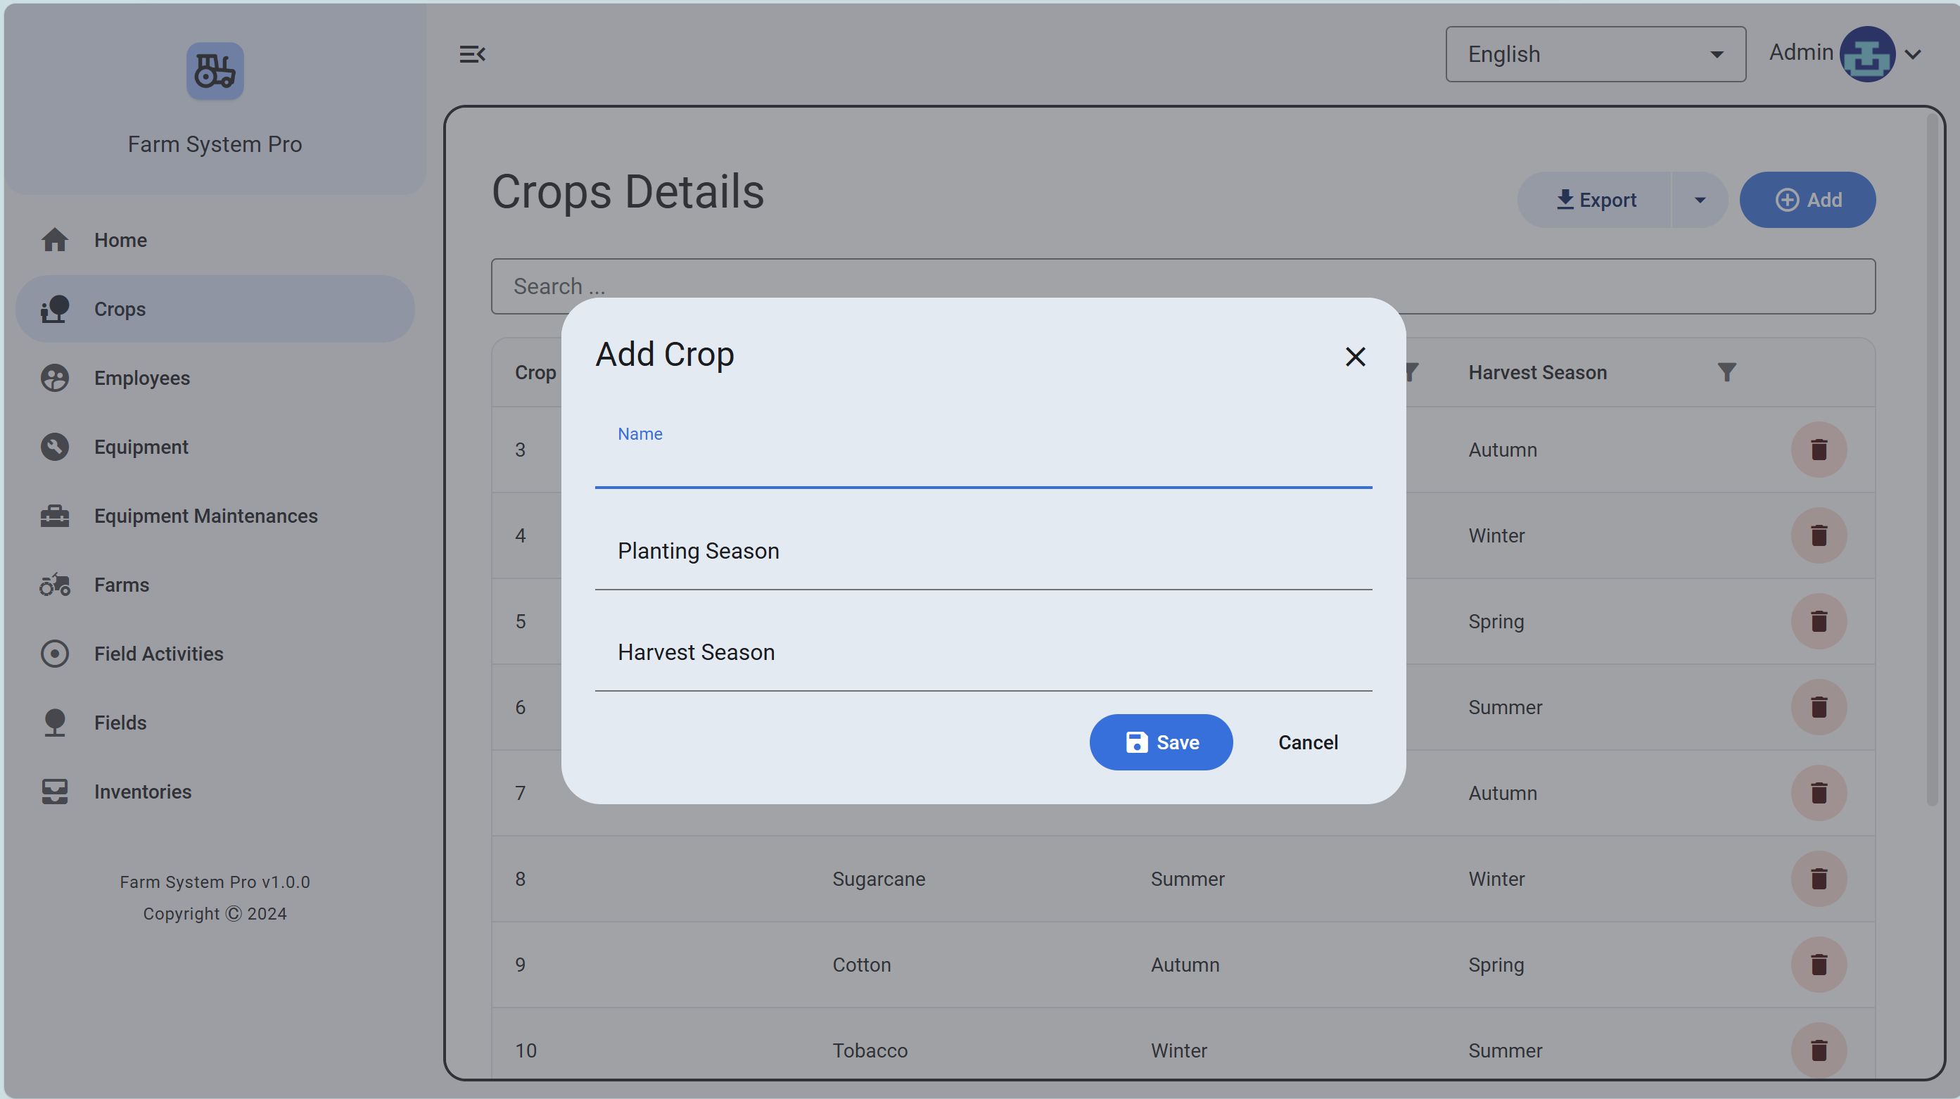
Task: Open the Planting Season selector
Action: click(983, 552)
